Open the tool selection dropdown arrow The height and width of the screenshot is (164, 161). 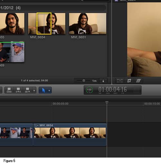click(x=49, y=91)
